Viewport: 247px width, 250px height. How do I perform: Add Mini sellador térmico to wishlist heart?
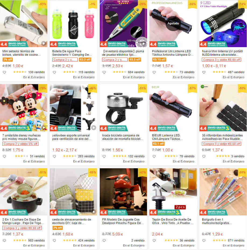5,72
